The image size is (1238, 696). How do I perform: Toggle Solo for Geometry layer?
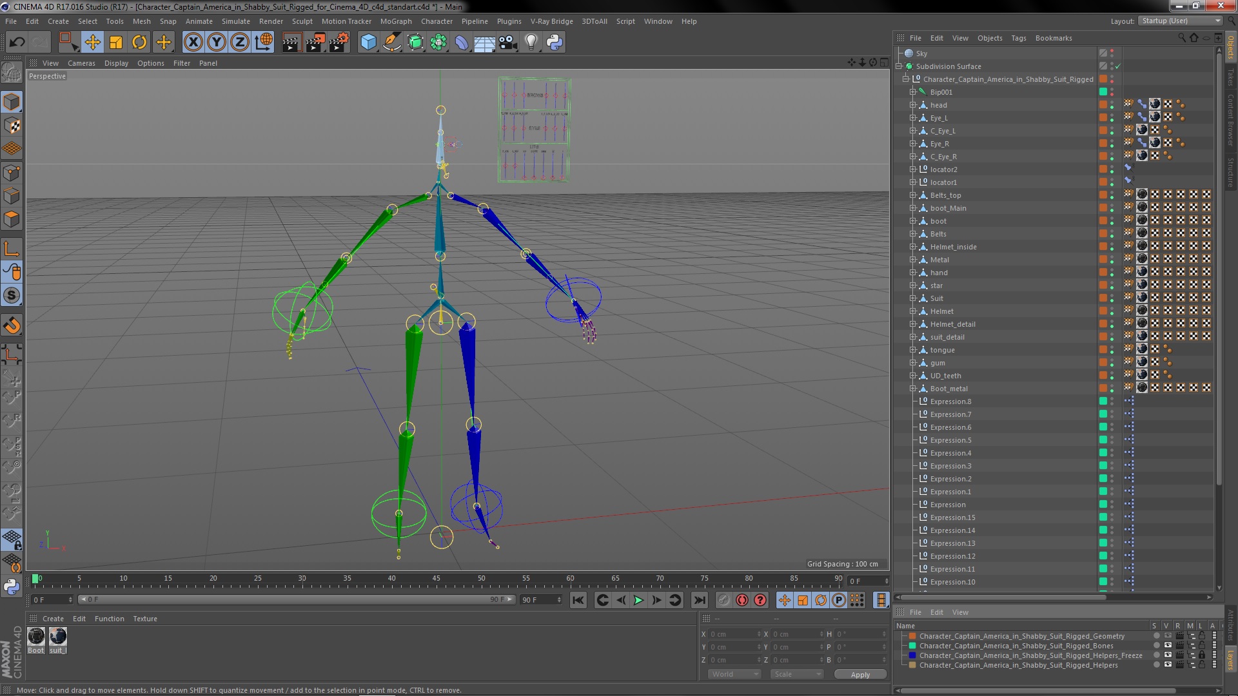pos(1156,636)
